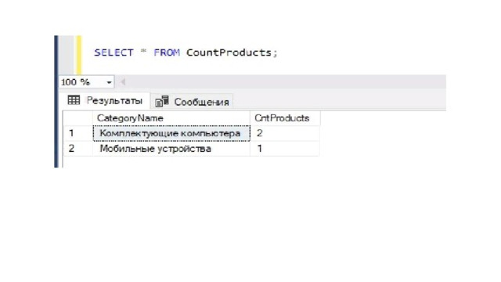Viewport: 501px width, 282px height.
Task: Click the messages icon beside Сообщения
Action: pyautogui.click(x=162, y=101)
